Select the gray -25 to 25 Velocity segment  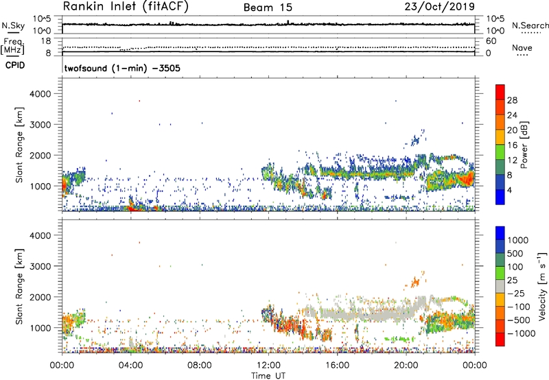click(500, 286)
